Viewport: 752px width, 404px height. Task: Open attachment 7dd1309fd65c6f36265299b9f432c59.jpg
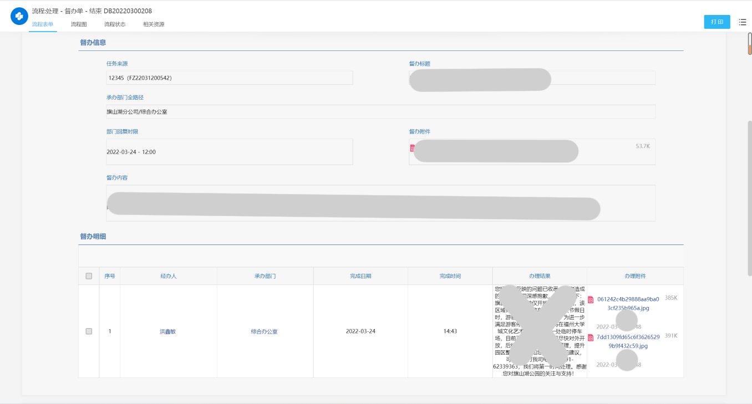[628, 341]
